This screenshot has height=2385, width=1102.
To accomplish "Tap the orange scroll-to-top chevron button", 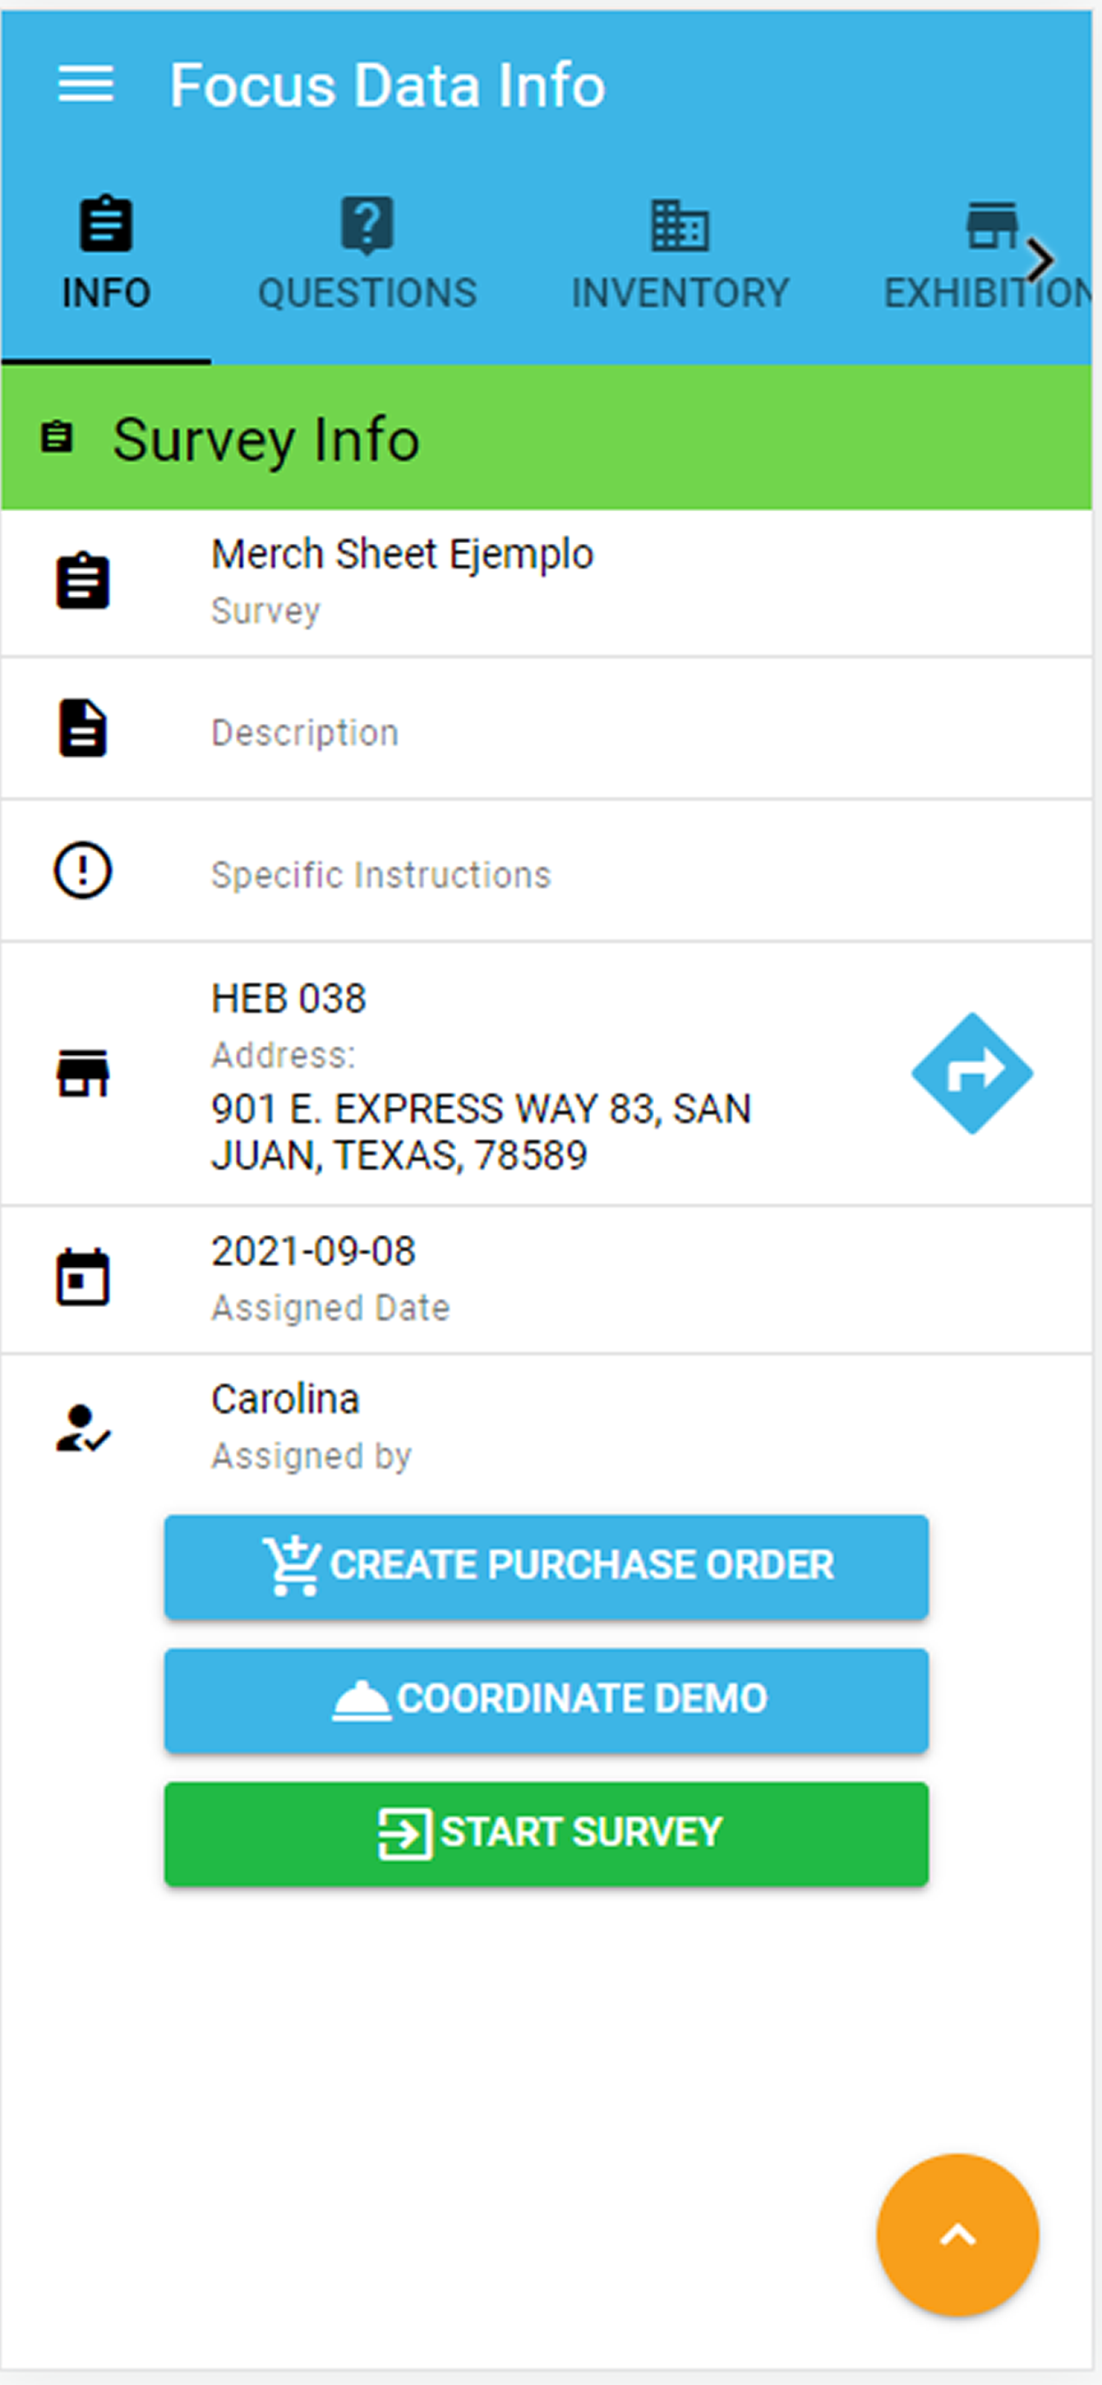I will pyautogui.click(x=956, y=2234).
